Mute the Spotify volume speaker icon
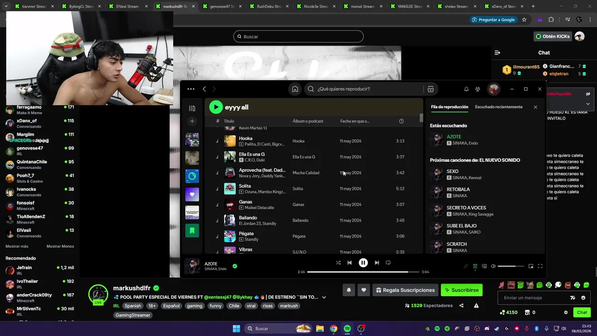The width and height of the screenshot is (597, 336). pyautogui.click(x=493, y=266)
